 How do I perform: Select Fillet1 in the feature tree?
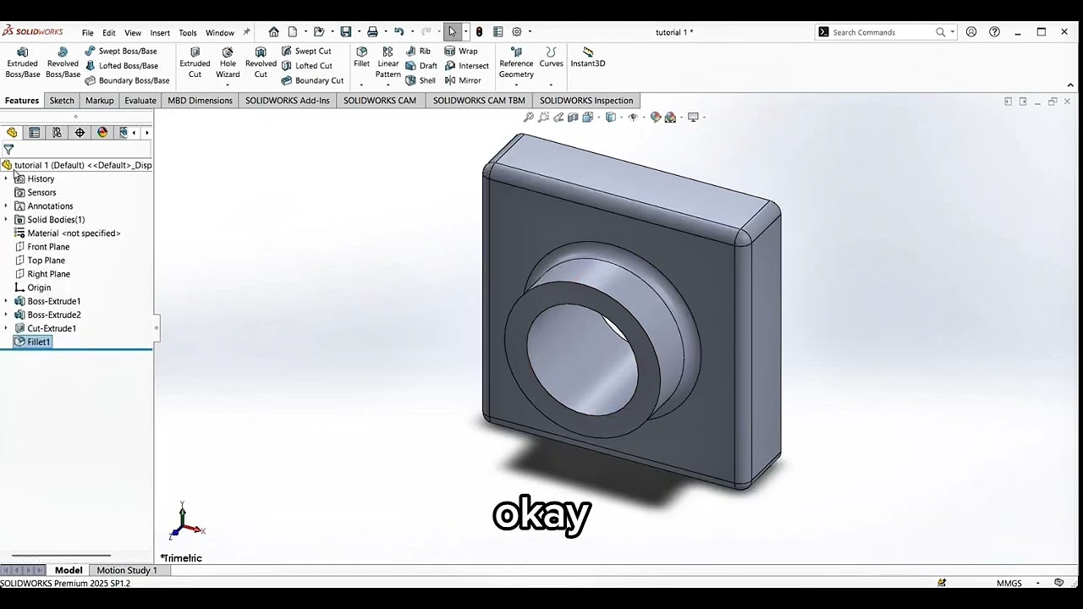click(33, 342)
